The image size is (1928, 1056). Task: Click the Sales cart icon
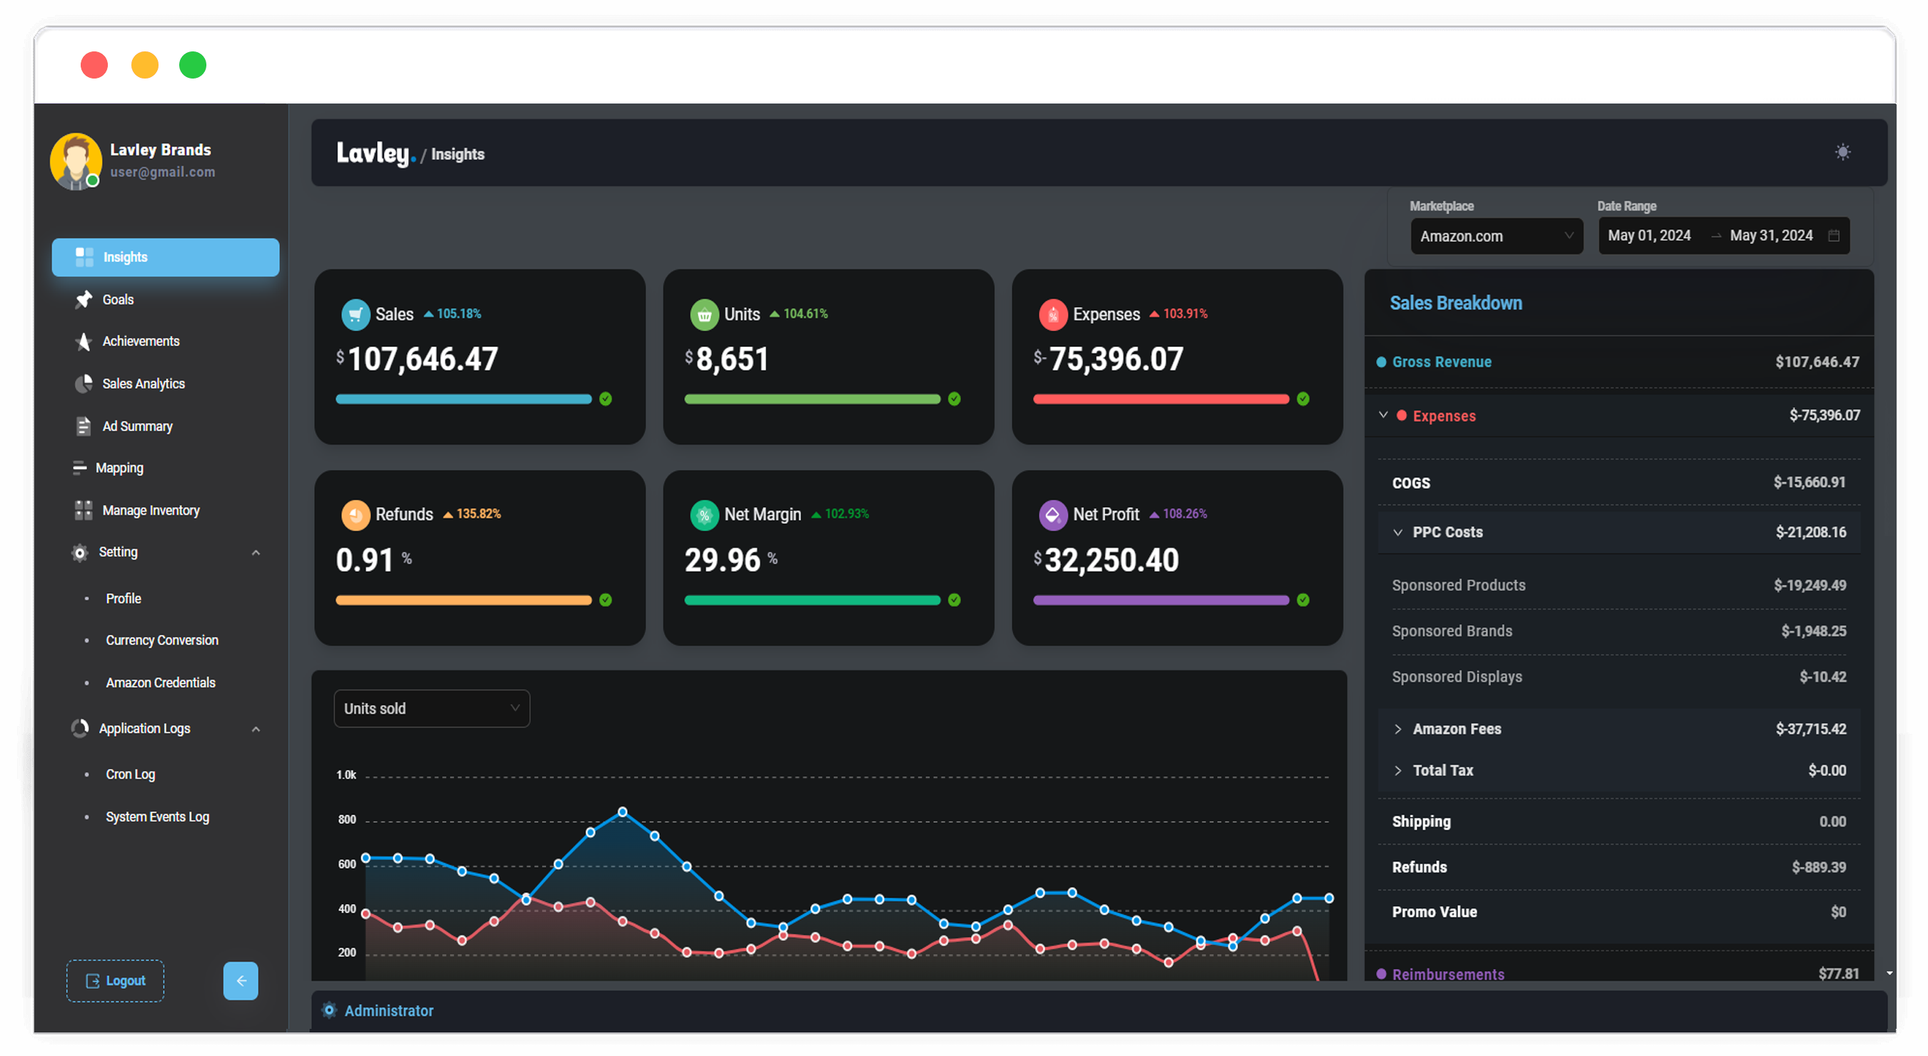click(356, 314)
